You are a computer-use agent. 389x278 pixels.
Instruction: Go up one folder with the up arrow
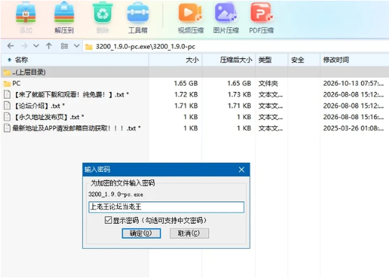point(49,46)
